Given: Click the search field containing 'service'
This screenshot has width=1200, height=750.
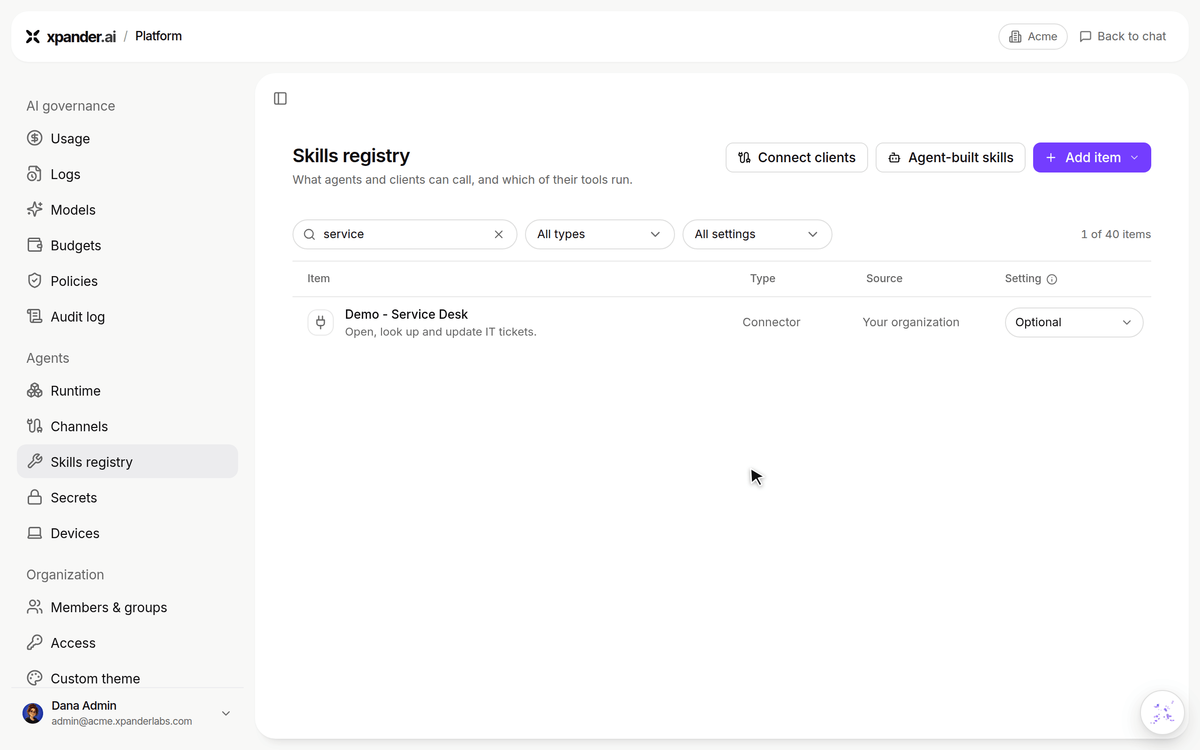Looking at the screenshot, I should [x=405, y=234].
